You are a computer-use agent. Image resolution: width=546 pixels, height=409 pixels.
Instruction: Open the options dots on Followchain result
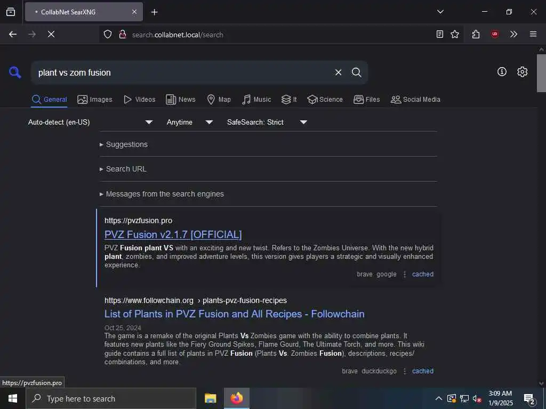click(404, 371)
